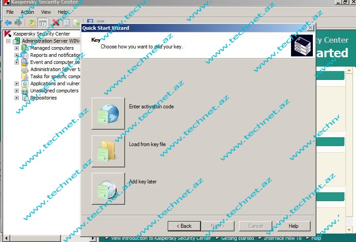Open the Action menu
Viewport: 356px width, 242px height.
pyautogui.click(x=27, y=12)
